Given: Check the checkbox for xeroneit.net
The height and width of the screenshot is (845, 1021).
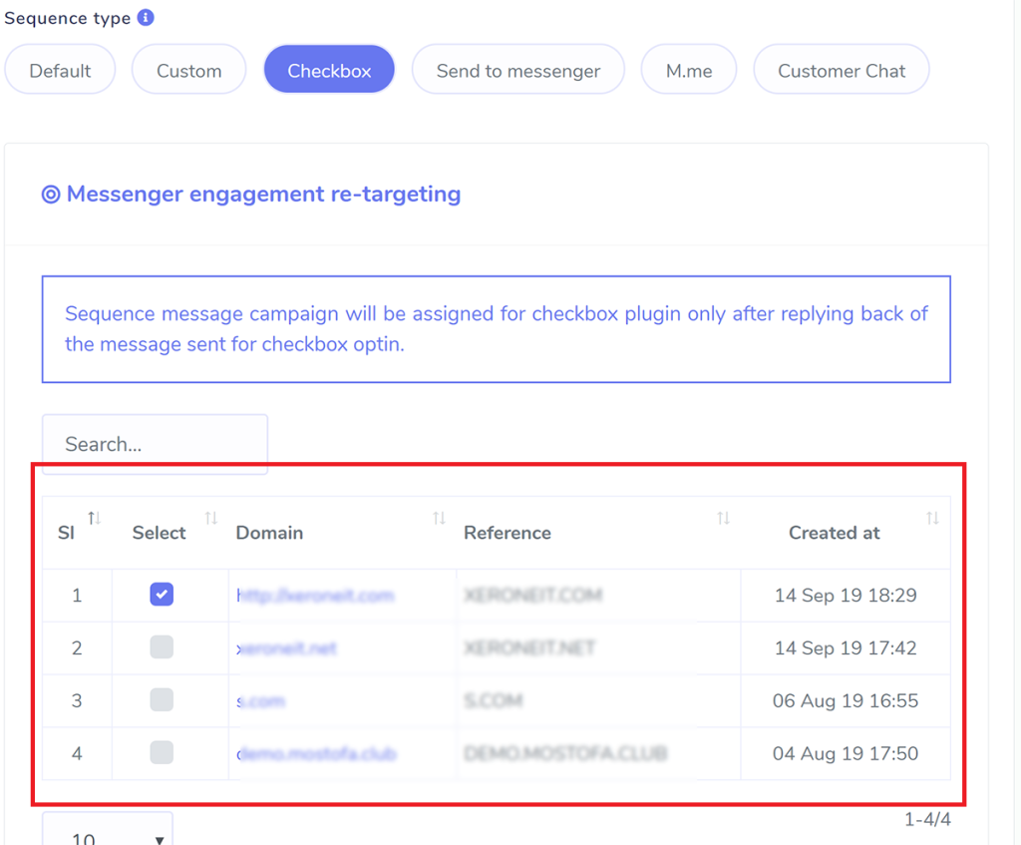Looking at the screenshot, I should click(x=161, y=647).
